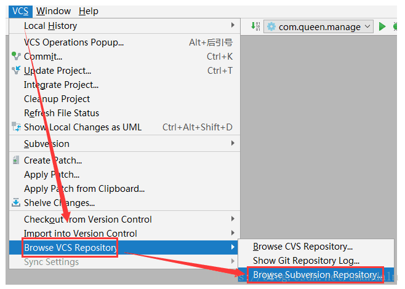Screen dimensions: 405x289
Task: Expand Checkout from Version Control submenu
Action: point(124,220)
